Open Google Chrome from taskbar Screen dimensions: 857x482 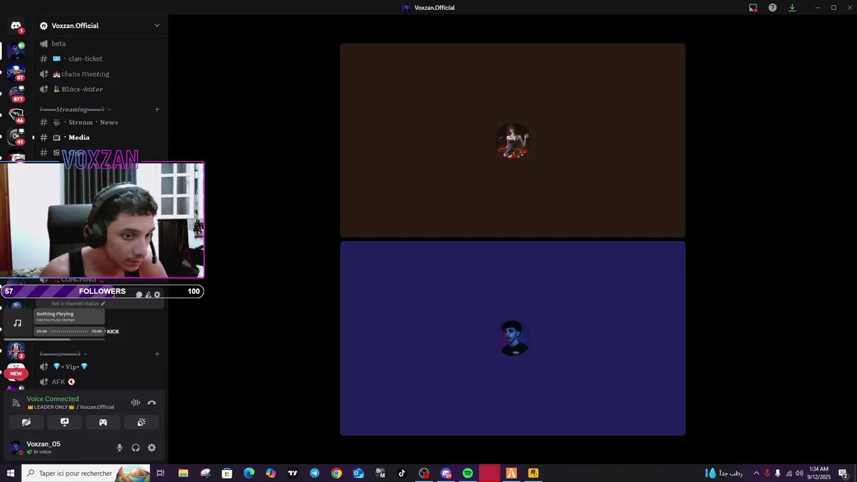(x=337, y=473)
